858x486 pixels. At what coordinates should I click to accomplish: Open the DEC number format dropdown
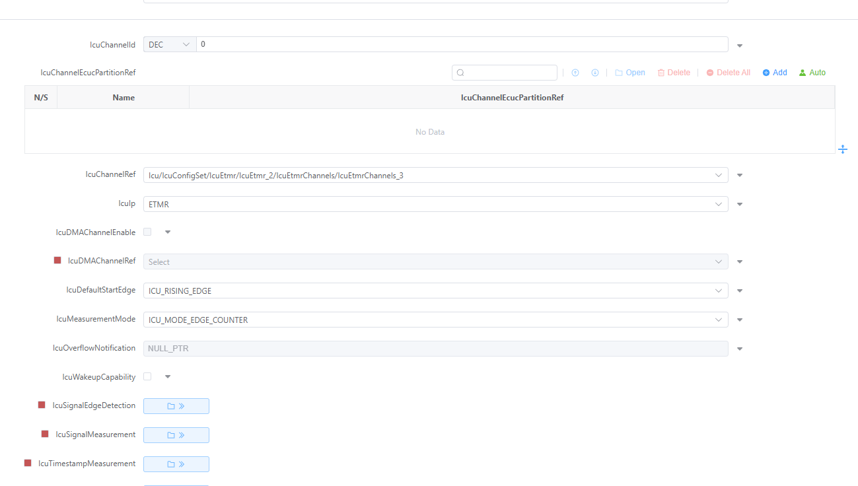170,44
